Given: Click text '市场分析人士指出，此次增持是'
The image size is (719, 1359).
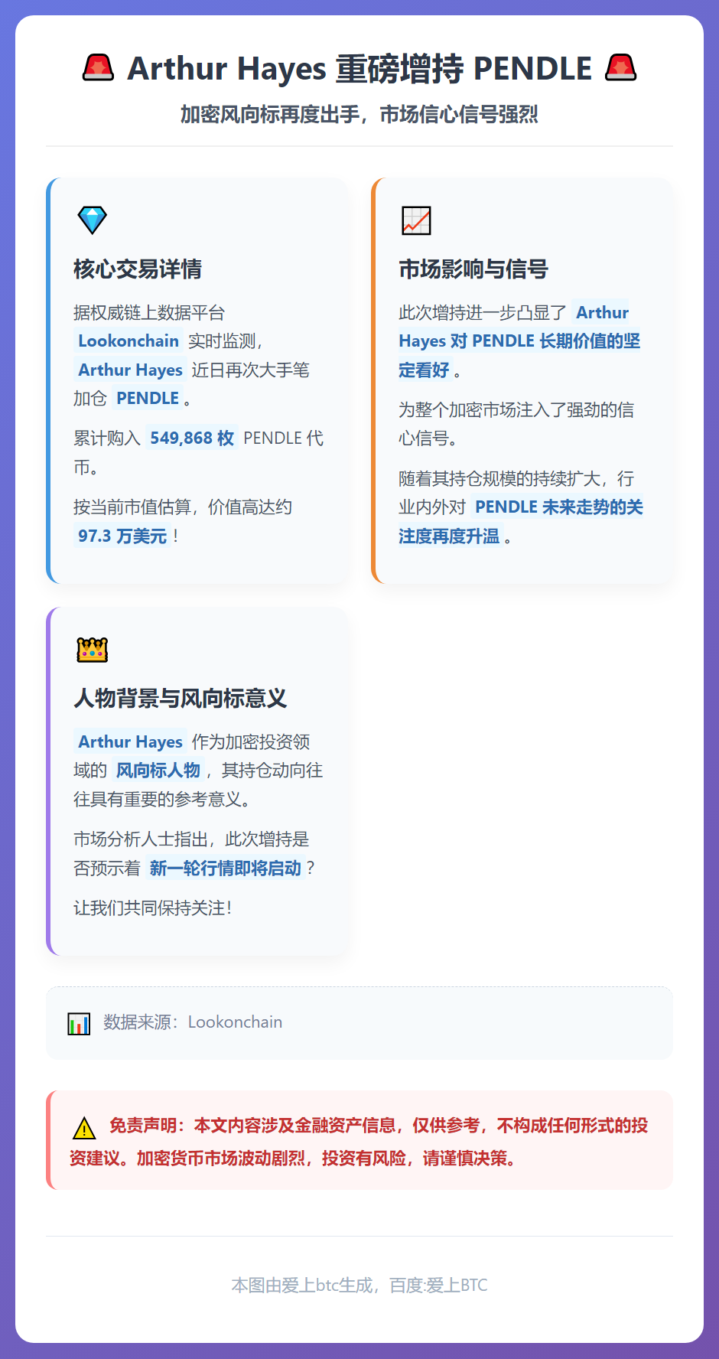Looking at the screenshot, I should coord(191,839).
